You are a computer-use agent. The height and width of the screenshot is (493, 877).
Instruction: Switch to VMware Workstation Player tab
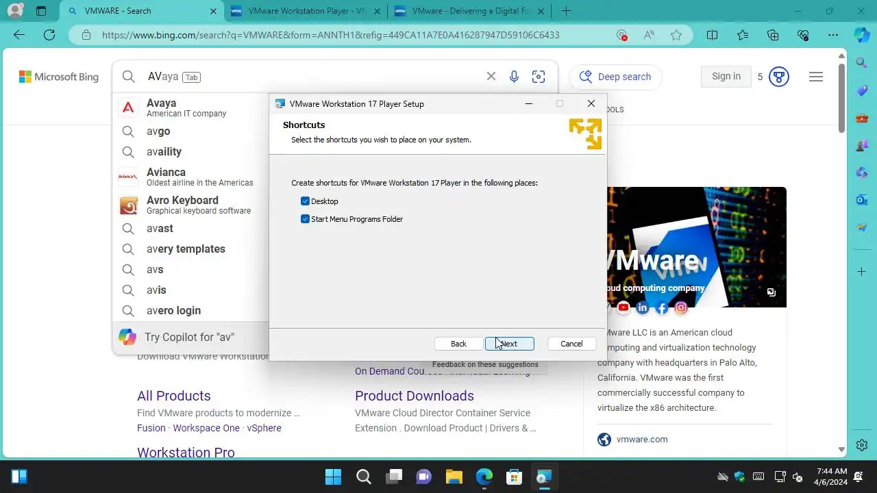(x=306, y=11)
